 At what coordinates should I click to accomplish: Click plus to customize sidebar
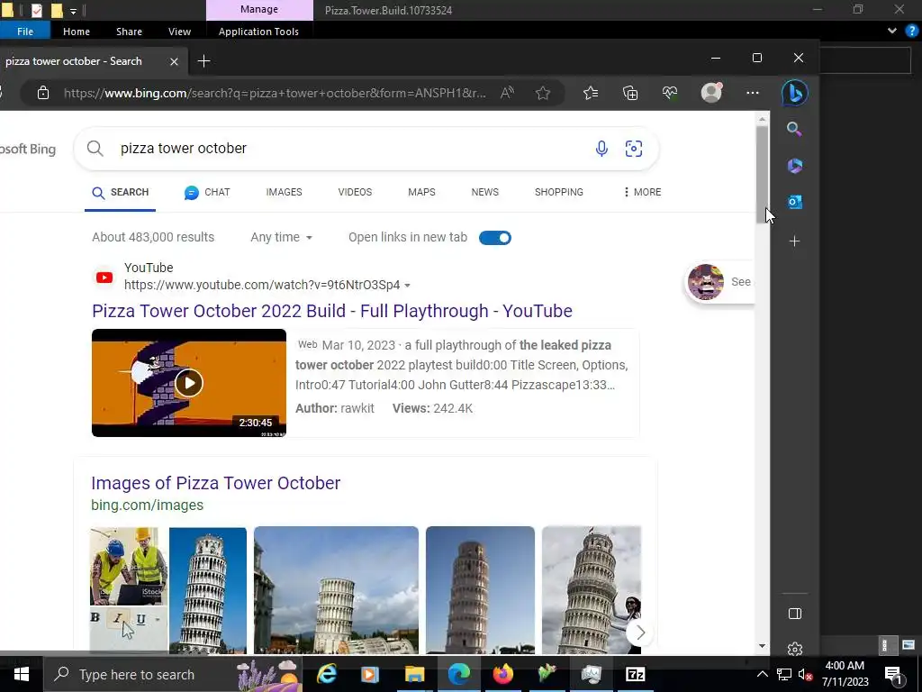[x=794, y=241]
